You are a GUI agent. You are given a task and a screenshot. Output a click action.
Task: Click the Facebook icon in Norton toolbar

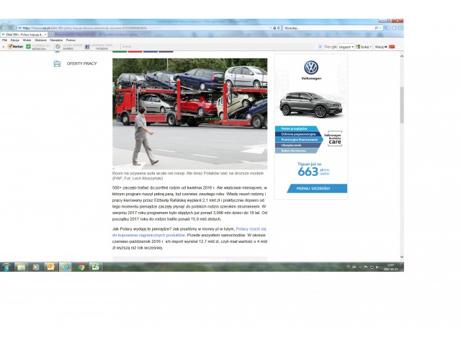click(x=87, y=46)
